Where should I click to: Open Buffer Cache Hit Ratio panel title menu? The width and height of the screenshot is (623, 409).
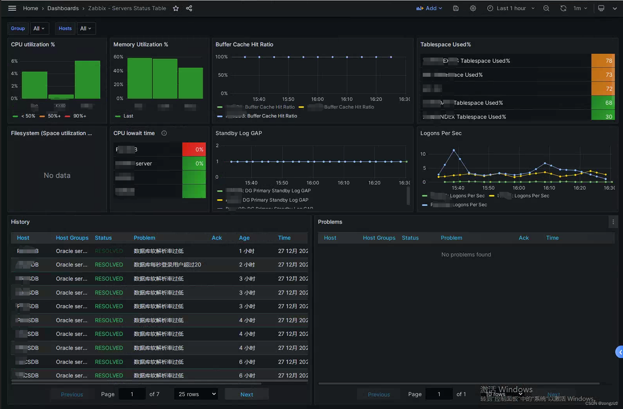coord(244,44)
